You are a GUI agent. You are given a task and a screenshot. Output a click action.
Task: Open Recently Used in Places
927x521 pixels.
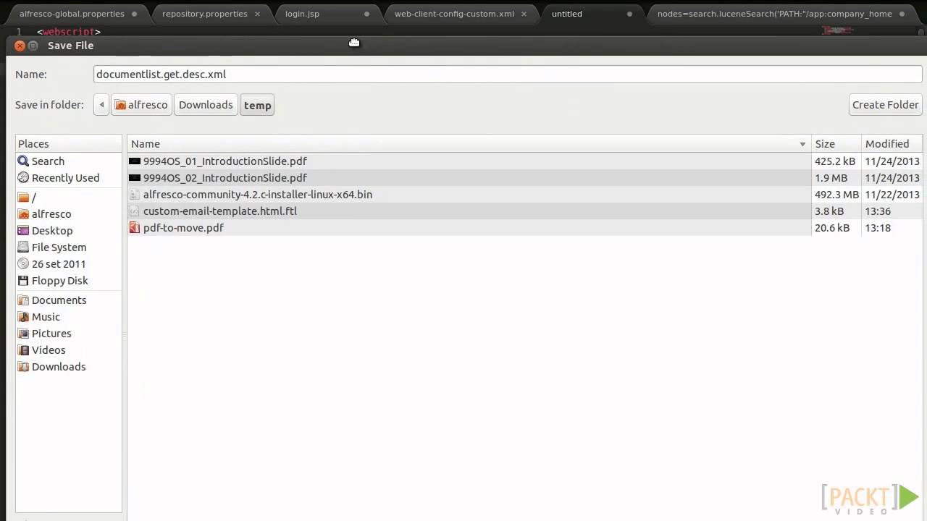(65, 178)
